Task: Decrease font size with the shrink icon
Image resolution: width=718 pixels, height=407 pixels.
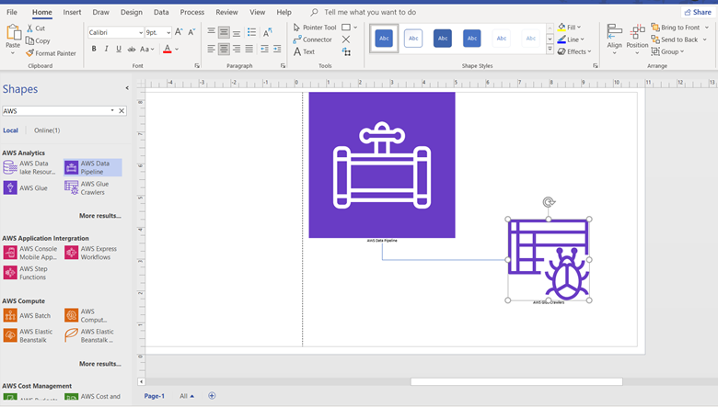Action: pos(191,32)
